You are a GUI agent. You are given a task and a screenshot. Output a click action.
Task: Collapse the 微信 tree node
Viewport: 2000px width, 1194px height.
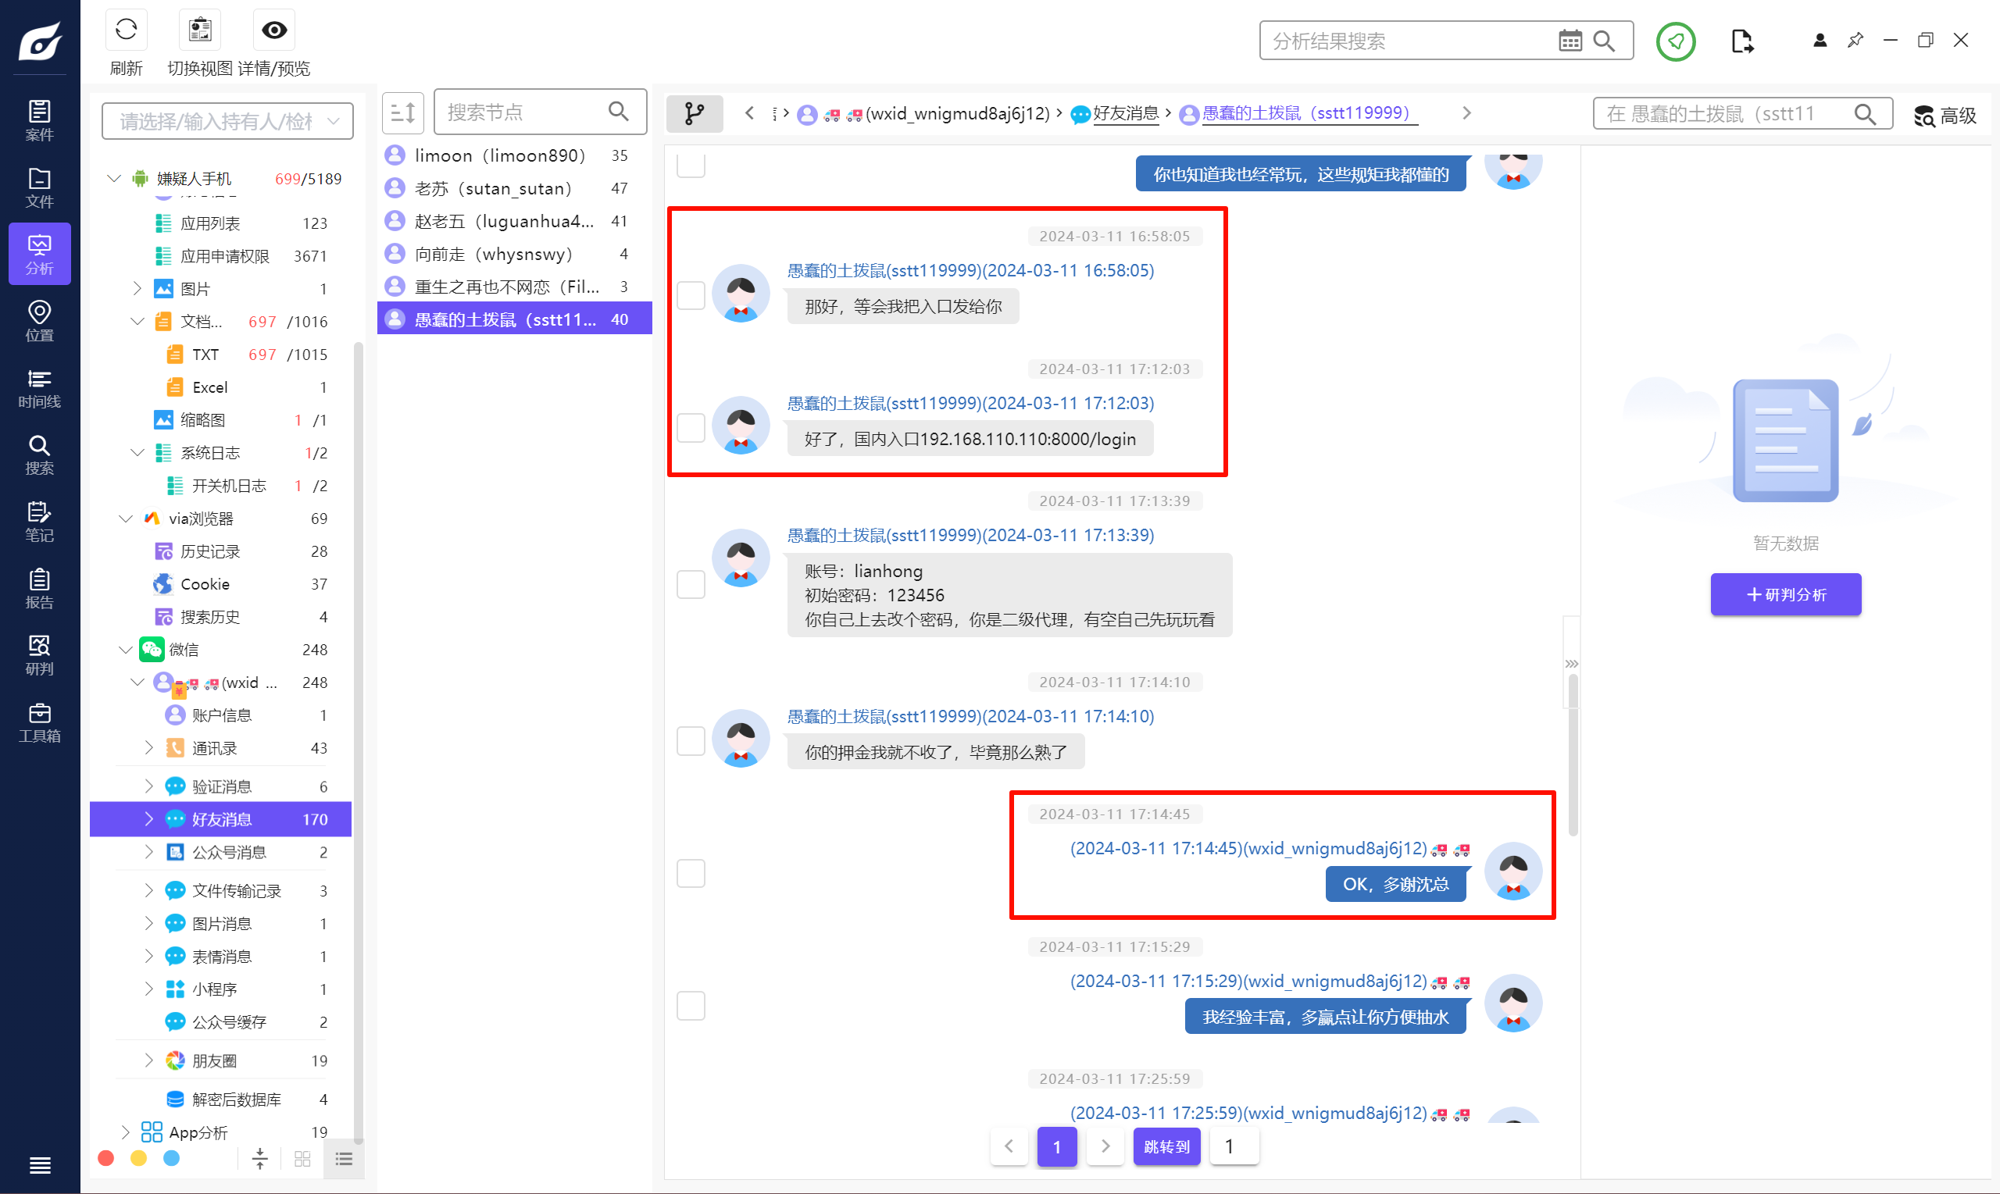click(126, 650)
